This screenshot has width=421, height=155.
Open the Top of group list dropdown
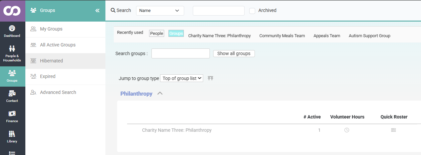tap(181, 78)
